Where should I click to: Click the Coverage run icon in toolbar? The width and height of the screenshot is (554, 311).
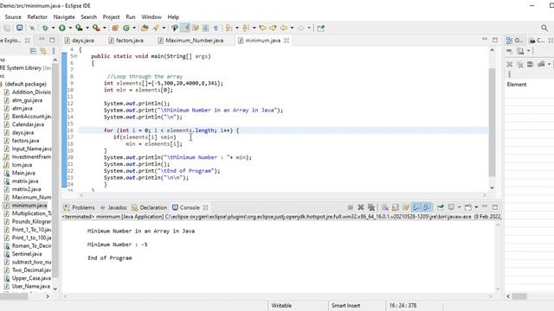[x=79, y=28]
